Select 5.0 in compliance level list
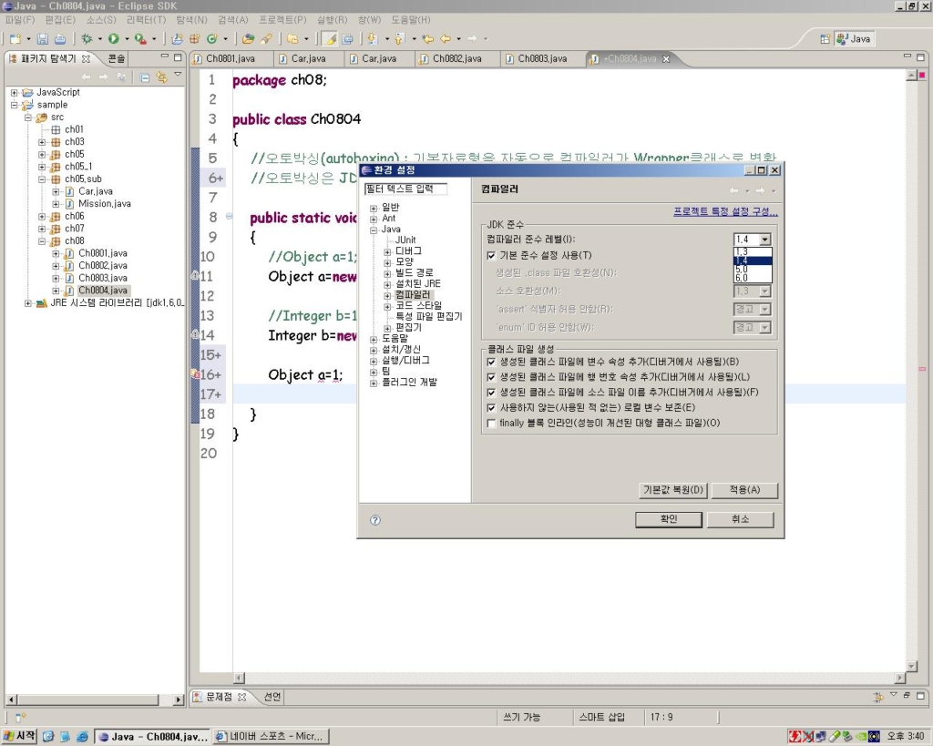Image resolution: width=933 pixels, height=746 pixels. click(753, 269)
